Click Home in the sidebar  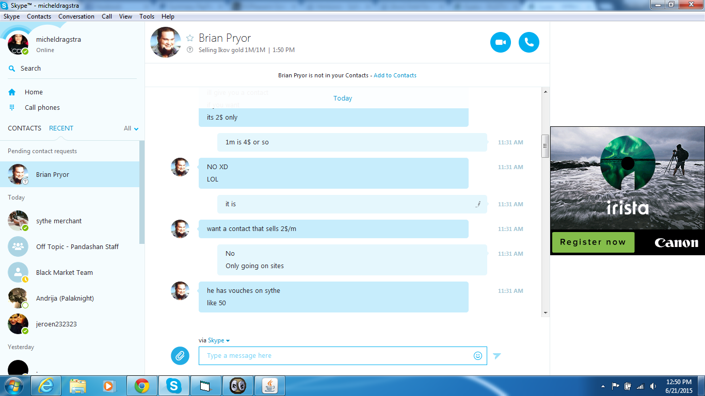pos(34,92)
